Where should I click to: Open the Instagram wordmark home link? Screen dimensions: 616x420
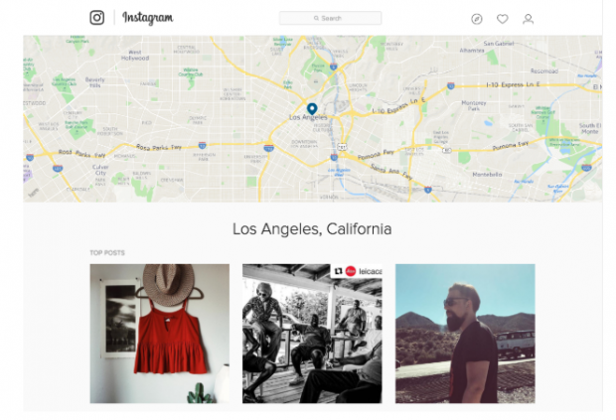coord(147,18)
